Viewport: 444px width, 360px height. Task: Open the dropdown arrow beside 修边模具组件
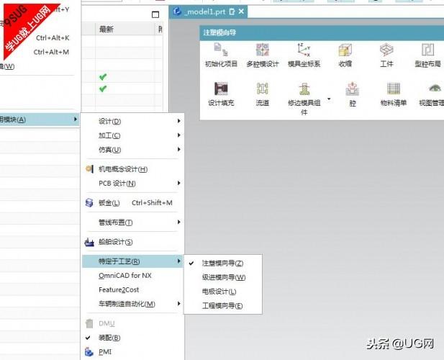pos(329,99)
